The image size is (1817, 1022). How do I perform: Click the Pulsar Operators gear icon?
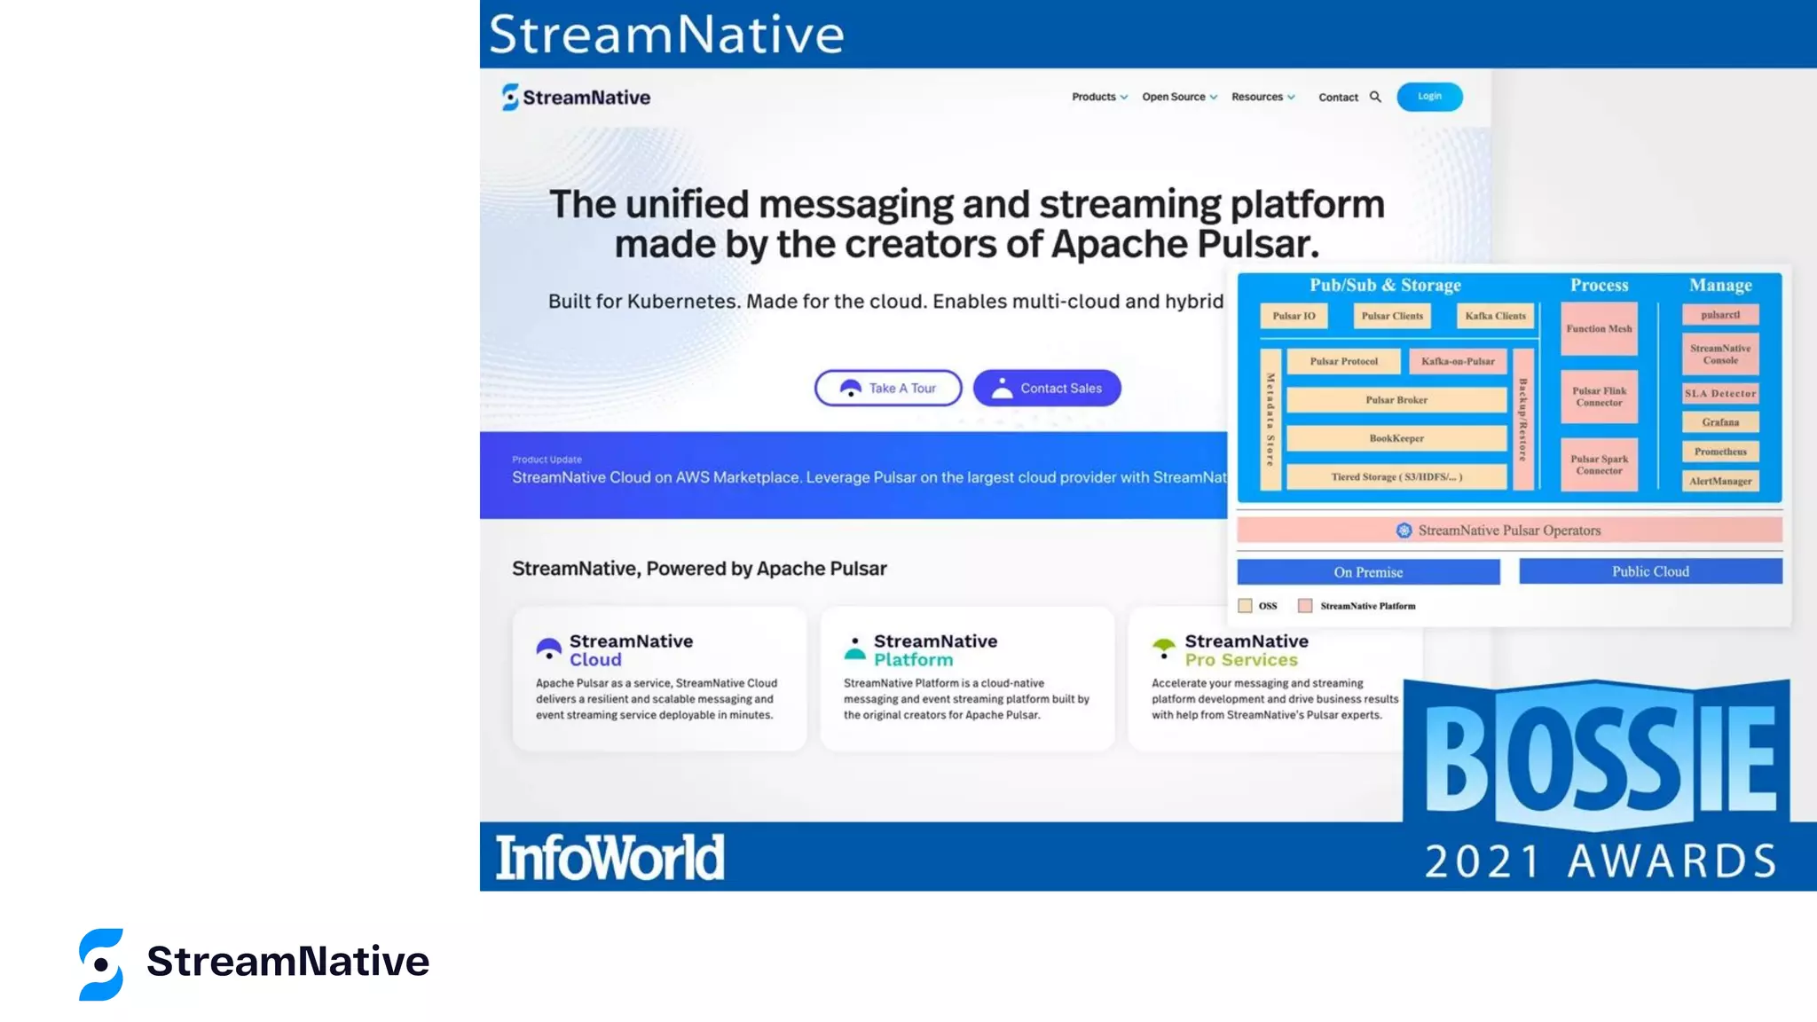[x=1404, y=531]
